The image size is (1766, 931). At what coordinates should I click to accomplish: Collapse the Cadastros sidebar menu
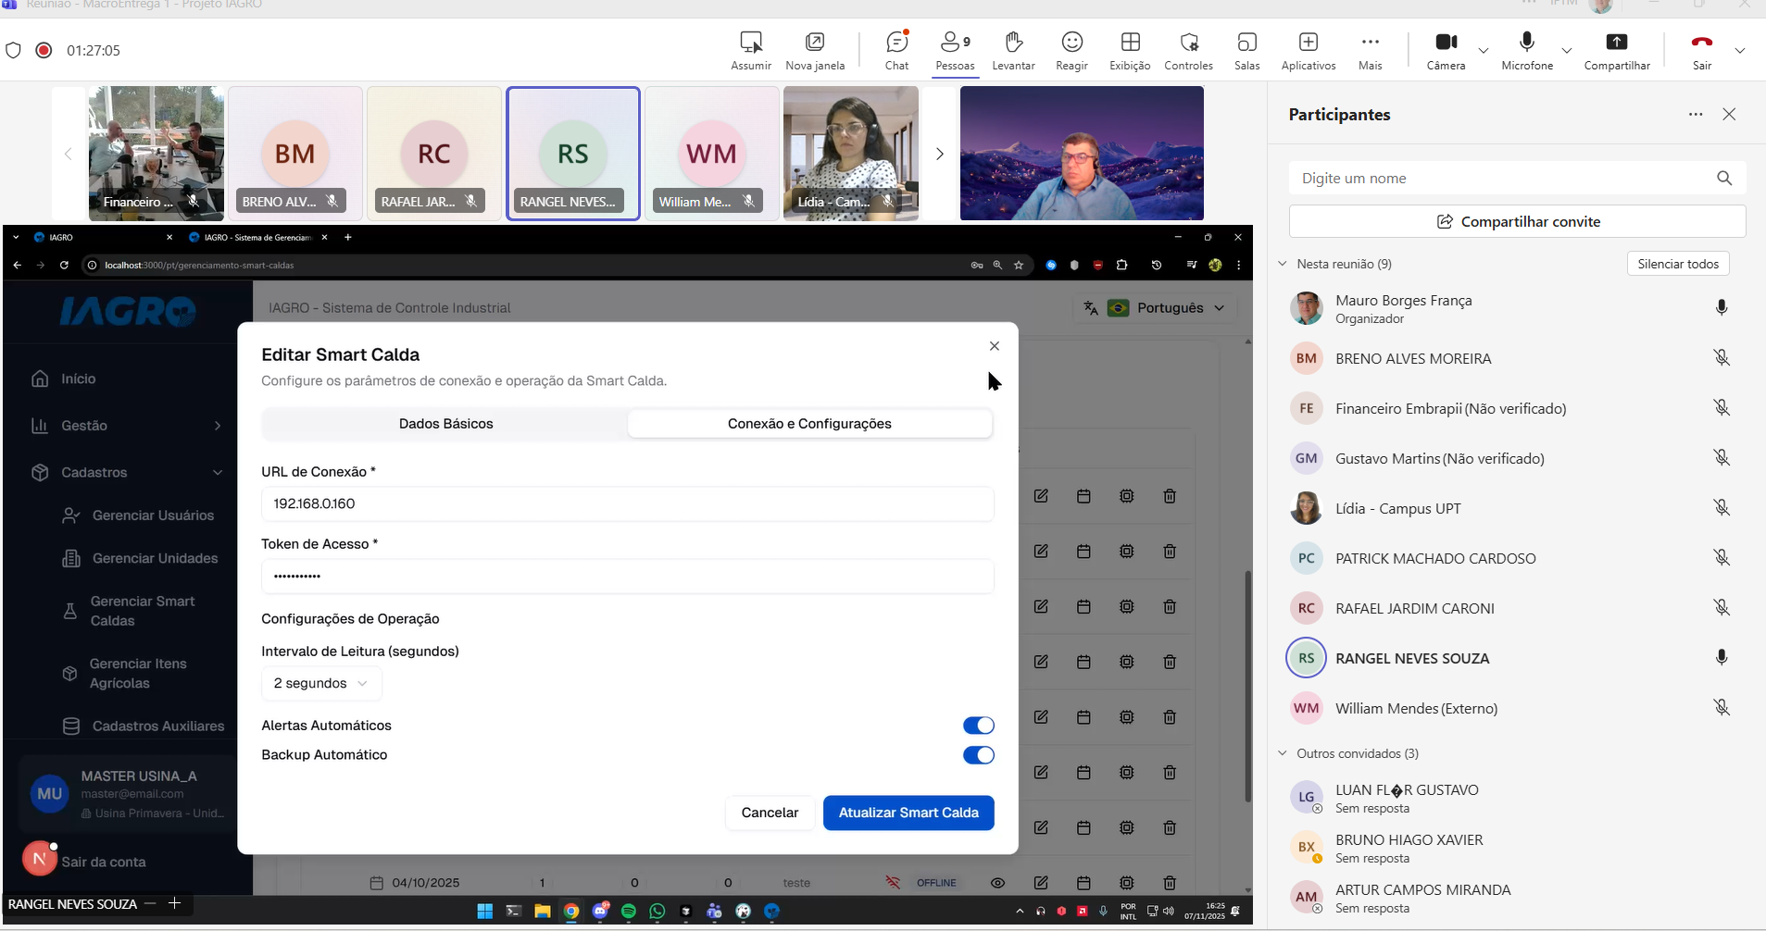pos(127,473)
